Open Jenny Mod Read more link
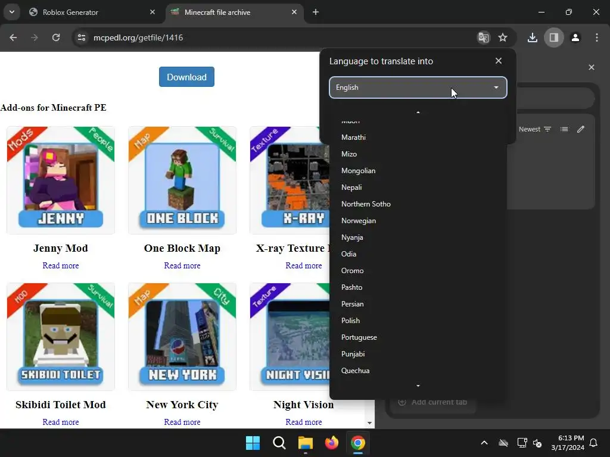Viewport: 610px width, 457px height. 61,265
